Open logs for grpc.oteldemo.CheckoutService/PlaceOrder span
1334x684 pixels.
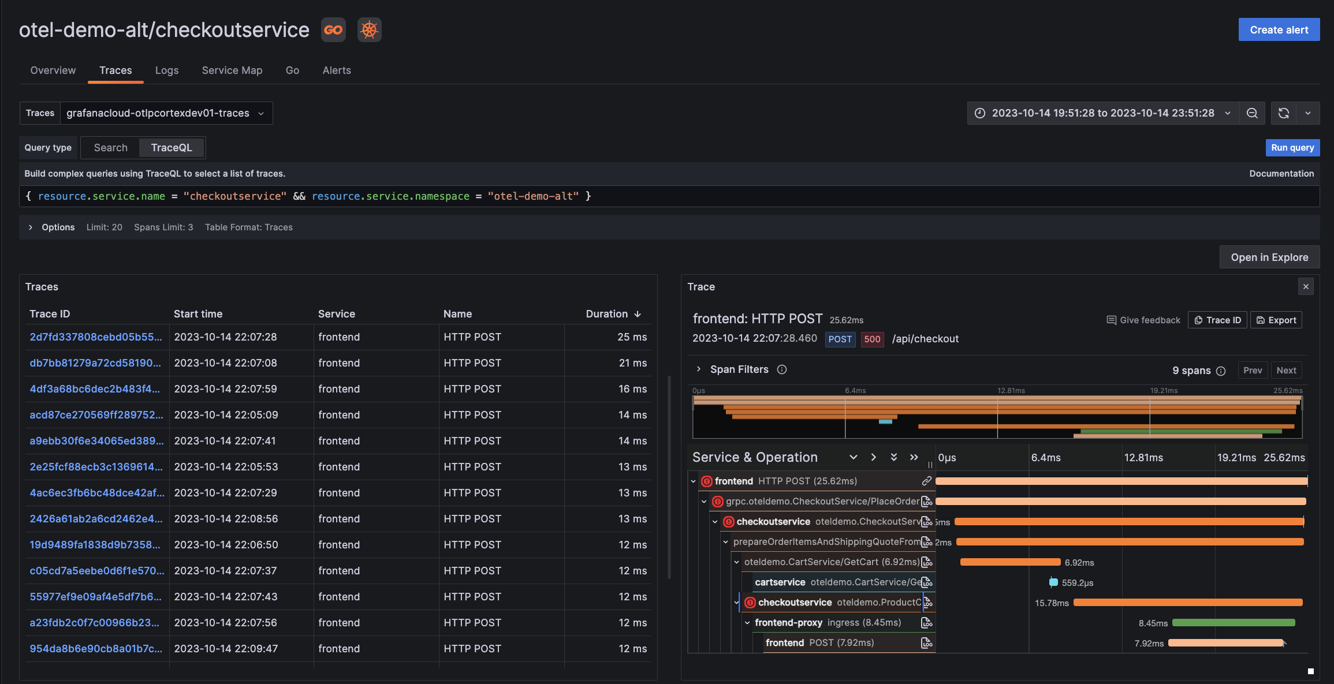926,501
